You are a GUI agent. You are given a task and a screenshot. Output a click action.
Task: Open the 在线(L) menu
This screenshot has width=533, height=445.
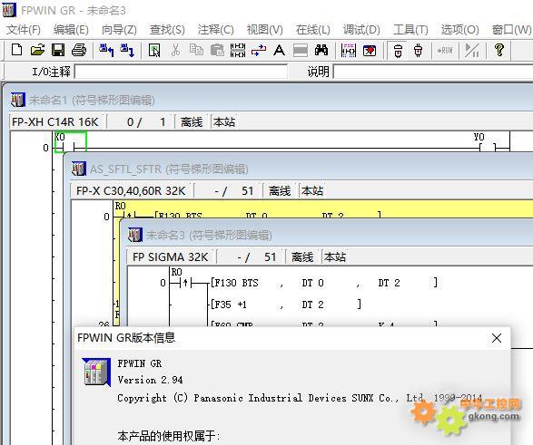coord(312,30)
